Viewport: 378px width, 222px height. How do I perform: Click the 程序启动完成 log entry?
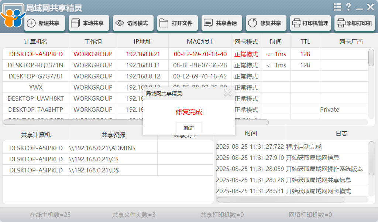click(x=304, y=147)
